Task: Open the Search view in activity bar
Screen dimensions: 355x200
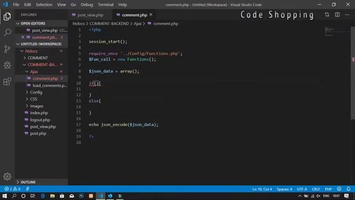Action: (7, 32)
